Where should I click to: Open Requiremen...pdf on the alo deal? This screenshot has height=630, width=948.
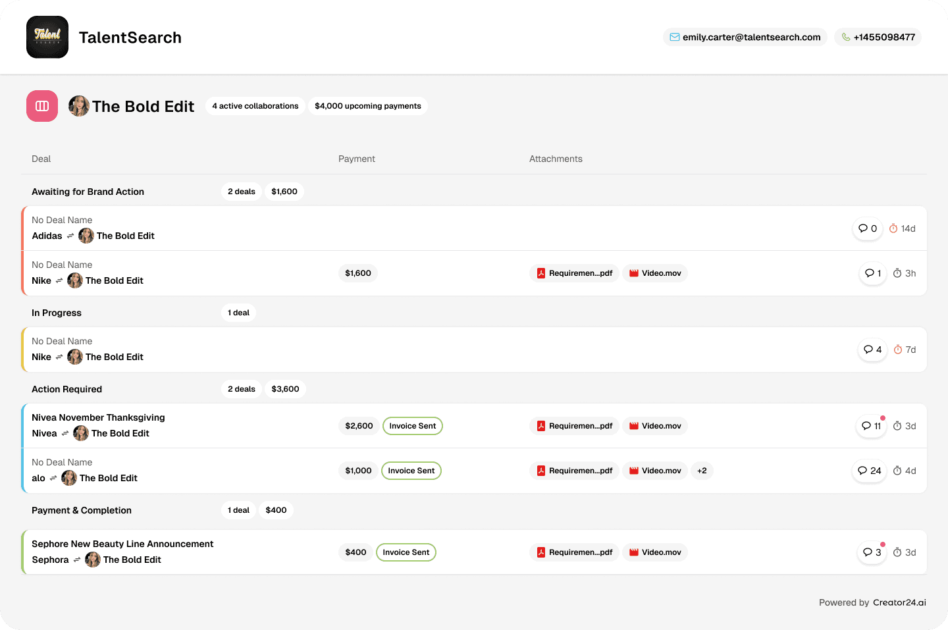[574, 471]
